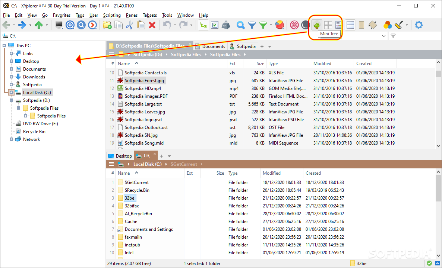Viewport: 442px width, 268px height.
Task: Select Recycle Bin in the tree
Action: [34, 132]
